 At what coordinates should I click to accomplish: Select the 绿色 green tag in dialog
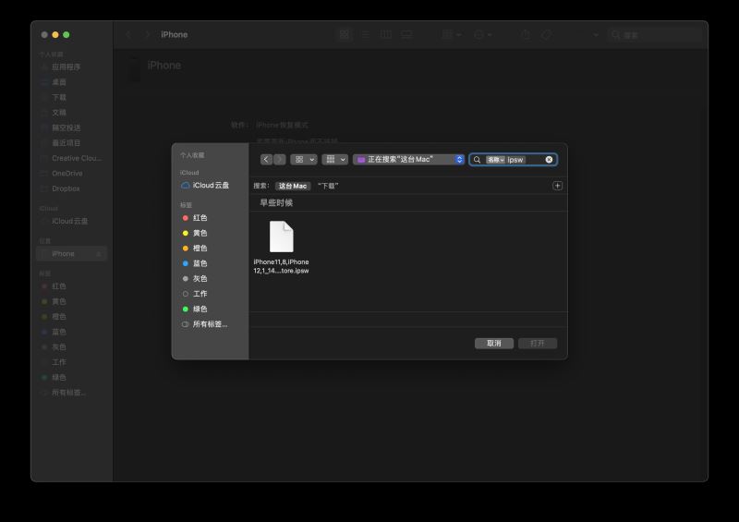[195, 309]
